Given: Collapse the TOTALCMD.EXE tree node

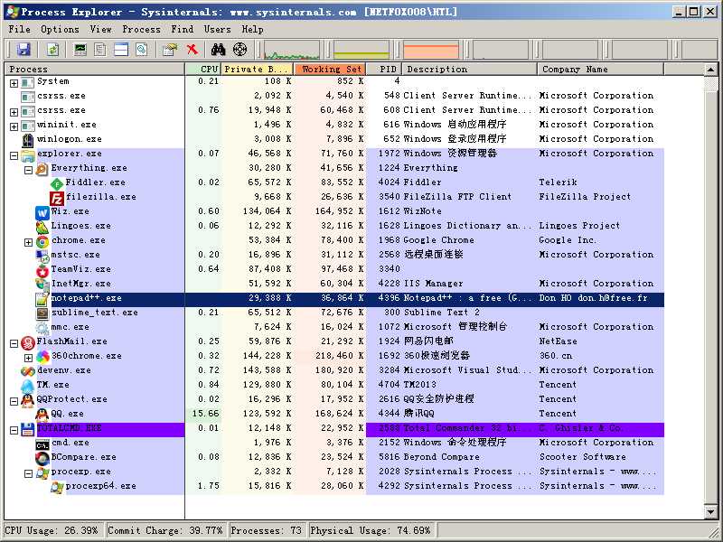Looking at the screenshot, I should click(14, 430).
